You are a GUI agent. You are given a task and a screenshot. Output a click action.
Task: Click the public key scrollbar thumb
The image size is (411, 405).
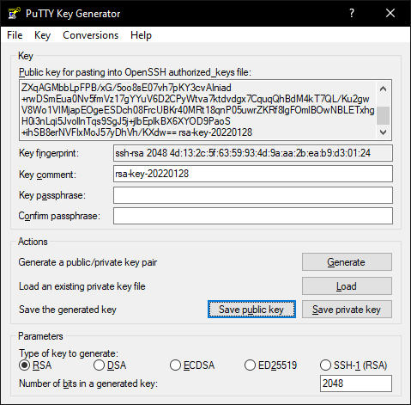point(384,115)
